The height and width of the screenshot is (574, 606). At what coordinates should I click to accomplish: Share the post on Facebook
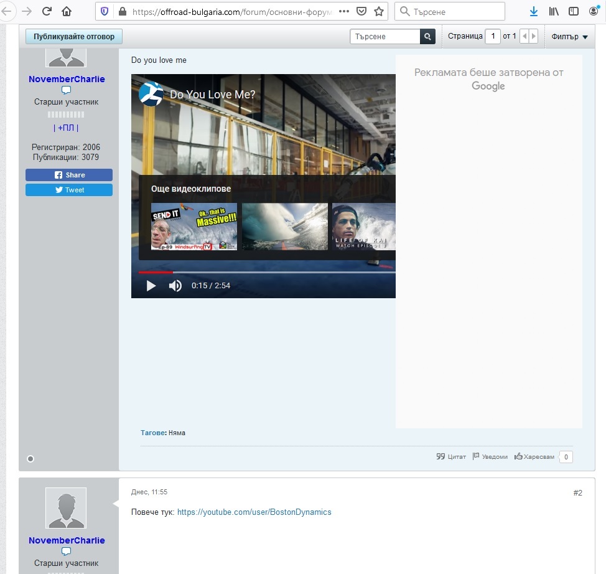coord(69,175)
